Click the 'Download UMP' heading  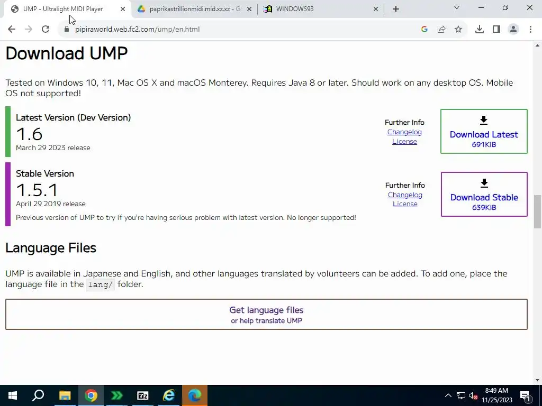pos(67,53)
